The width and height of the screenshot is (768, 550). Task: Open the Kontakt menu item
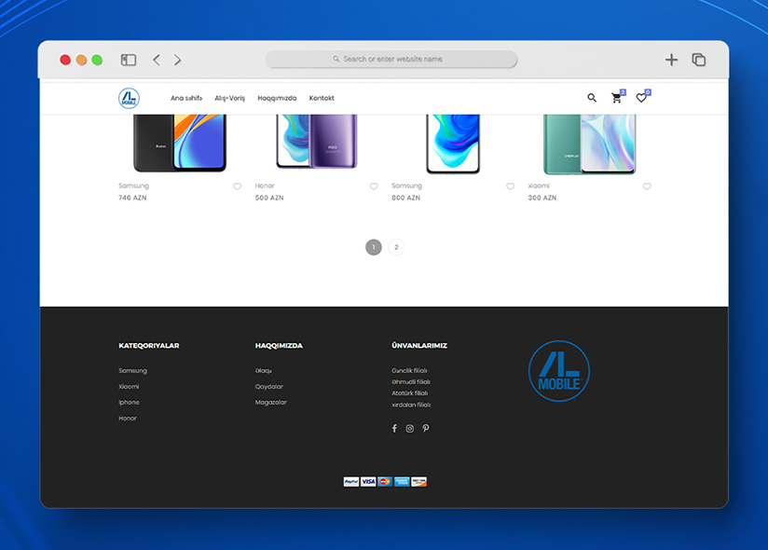[x=322, y=98]
